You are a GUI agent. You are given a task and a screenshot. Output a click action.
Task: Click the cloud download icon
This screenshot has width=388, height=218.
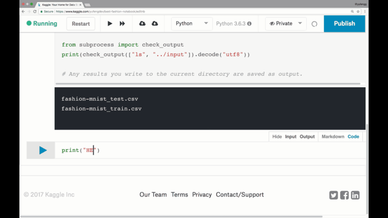[x=155, y=24]
